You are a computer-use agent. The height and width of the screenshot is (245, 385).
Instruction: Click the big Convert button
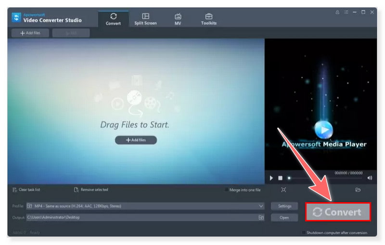(337, 212)
